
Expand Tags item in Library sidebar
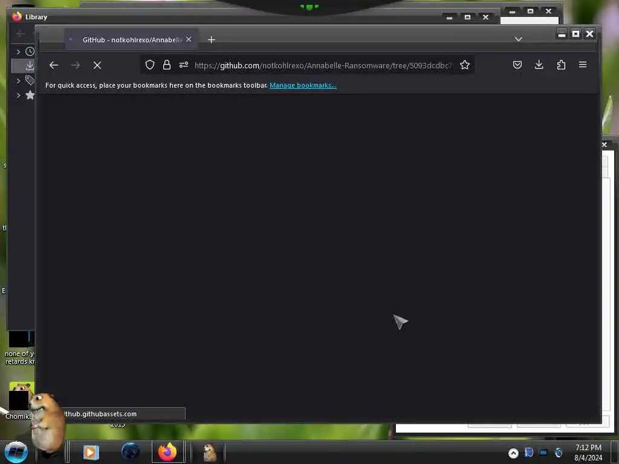(x=18, y=81)
